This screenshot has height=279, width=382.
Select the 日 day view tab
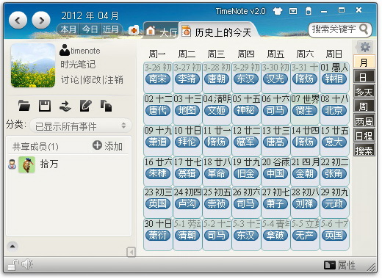(x=364, y=76)
